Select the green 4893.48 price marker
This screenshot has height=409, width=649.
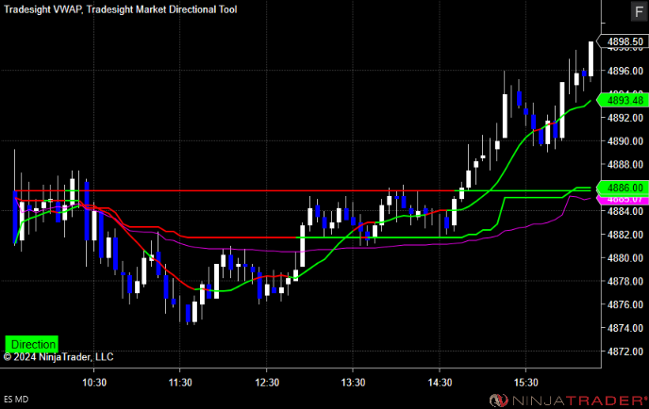pyautogui.click(x=622, y=101)
